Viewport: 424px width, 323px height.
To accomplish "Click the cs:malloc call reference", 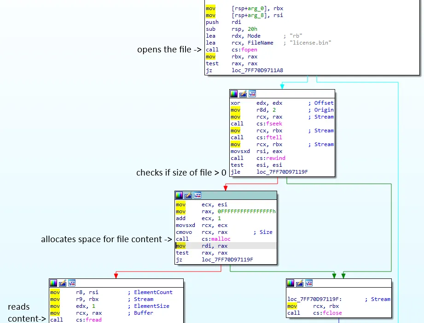I will coord(218,239).
